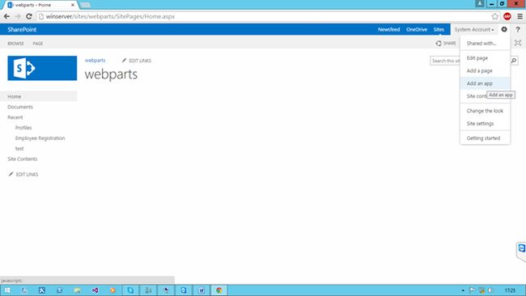The width and height of the screenshot is (526, 296).
Task: Reload the page with refresh icon
Action: [x=29, y=16]
